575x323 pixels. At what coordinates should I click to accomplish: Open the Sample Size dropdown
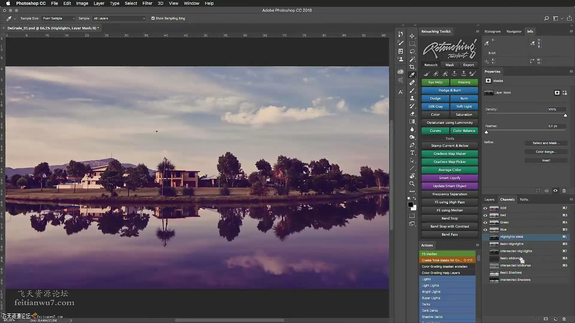(x=59, y=18)
